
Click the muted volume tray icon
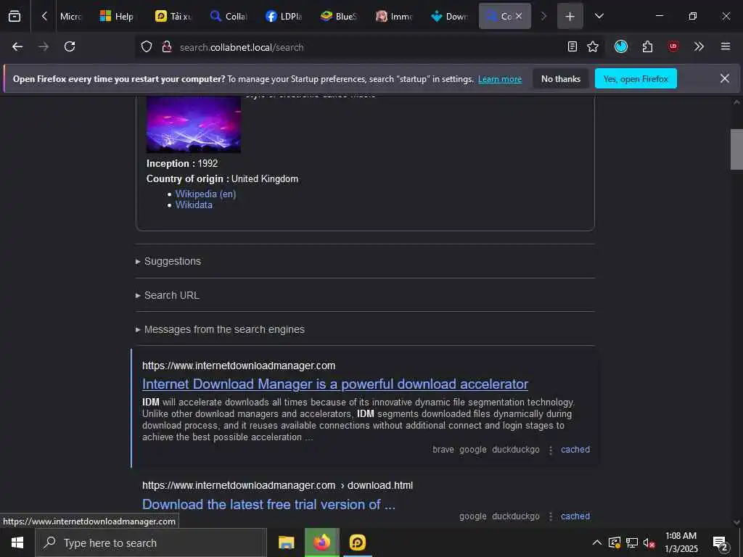tap(649, 542)
